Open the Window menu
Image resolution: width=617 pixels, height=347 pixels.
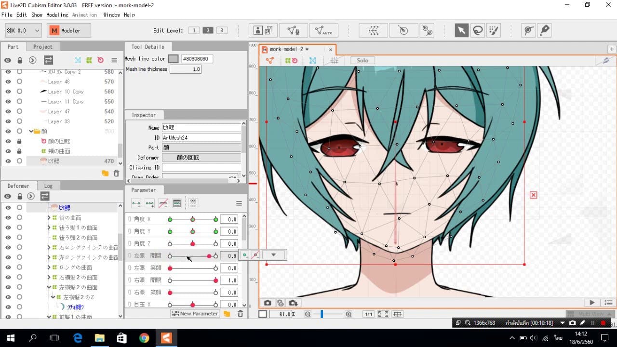coord(111,15)
